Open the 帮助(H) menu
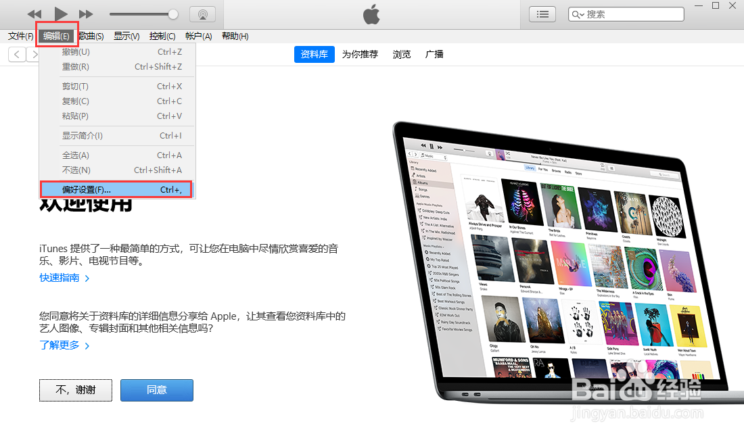The height and width of the screenshot is (438, 744). tap(235, 36)
